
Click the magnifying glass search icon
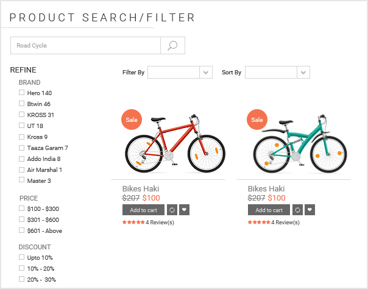[x=172, y=46]
